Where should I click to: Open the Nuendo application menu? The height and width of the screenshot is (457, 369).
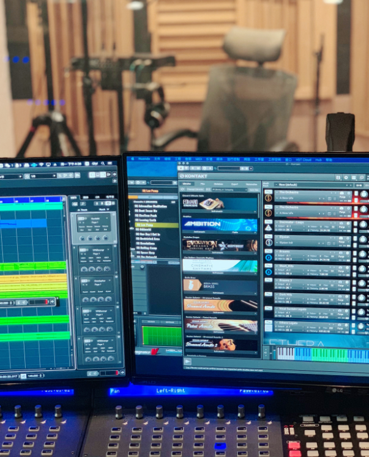click(x=144, y=159)
